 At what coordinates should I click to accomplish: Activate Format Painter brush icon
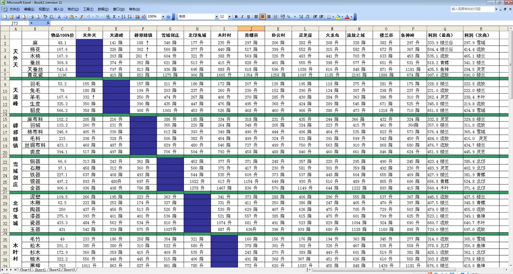81,17
